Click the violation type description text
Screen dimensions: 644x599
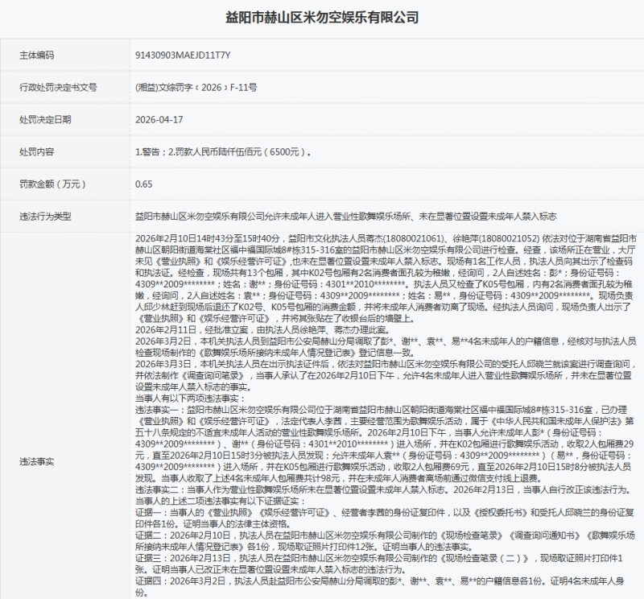pos(346,217)
